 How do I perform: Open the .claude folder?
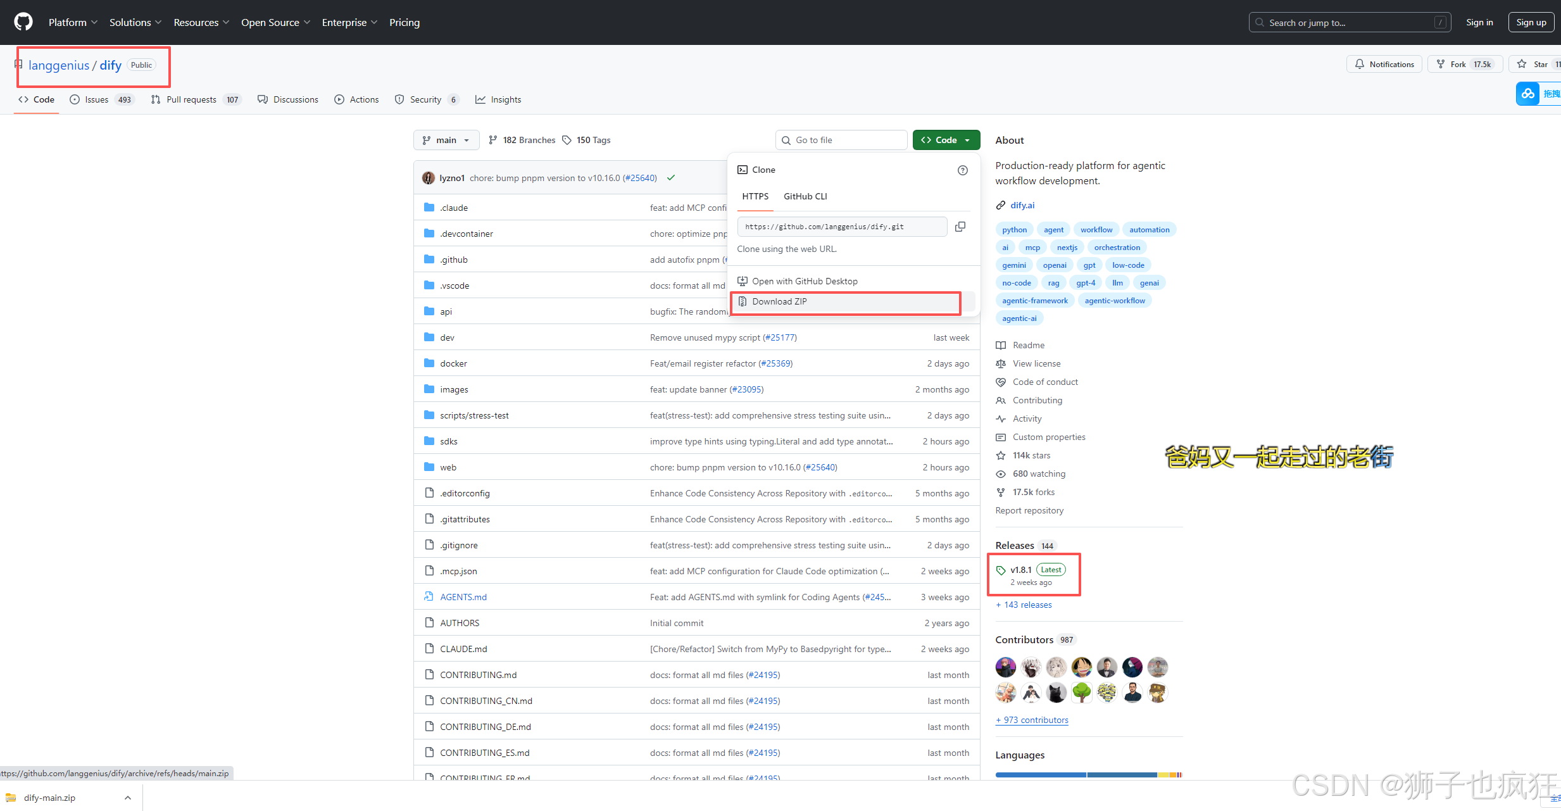454,208
